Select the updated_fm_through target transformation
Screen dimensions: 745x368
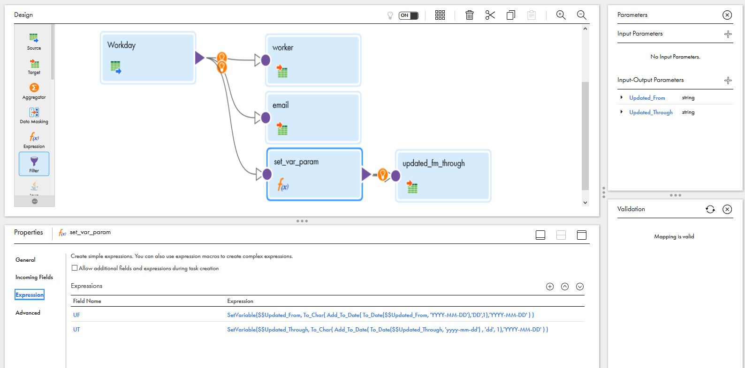click(443, 176)
